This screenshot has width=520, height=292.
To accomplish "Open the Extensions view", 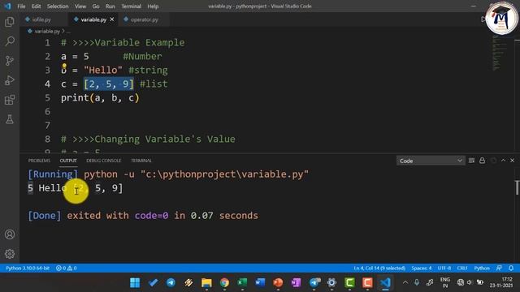I will click(10, 100).
